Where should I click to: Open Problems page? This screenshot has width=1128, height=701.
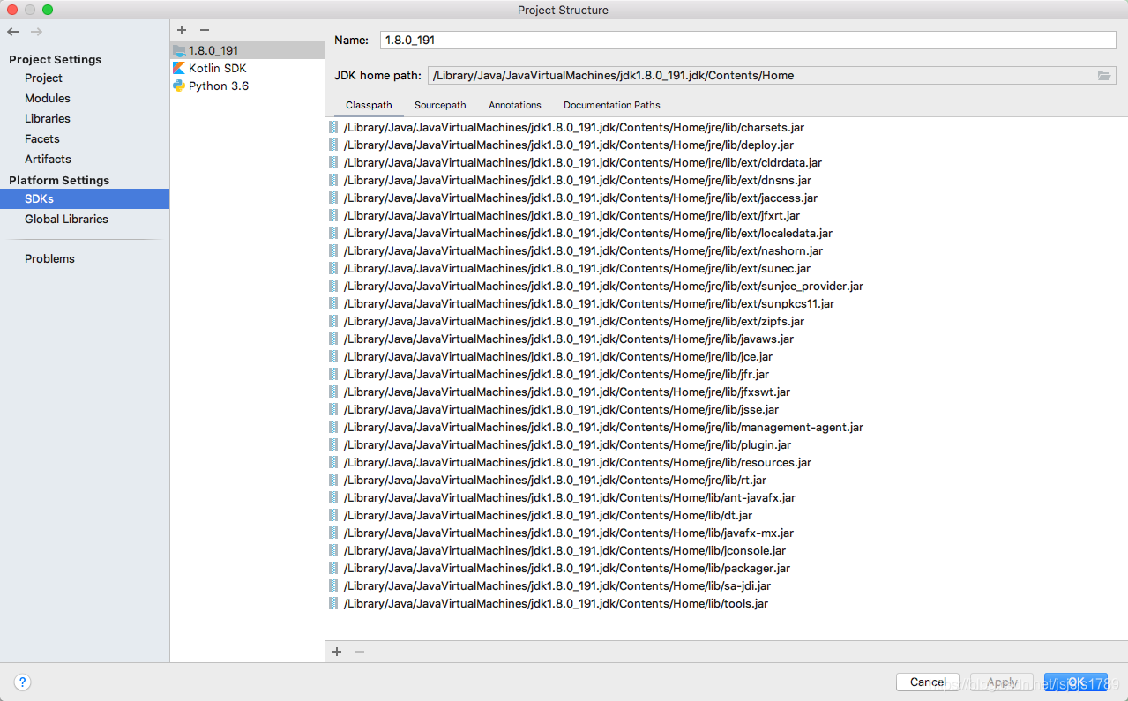pyautogui.click(x=49, y=258)
